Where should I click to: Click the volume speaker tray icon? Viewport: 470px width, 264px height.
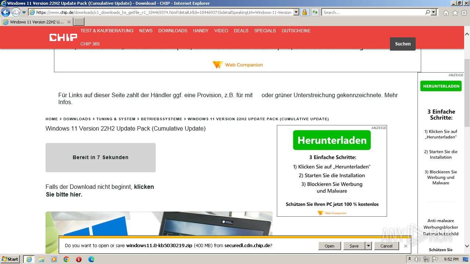[417, 259]
